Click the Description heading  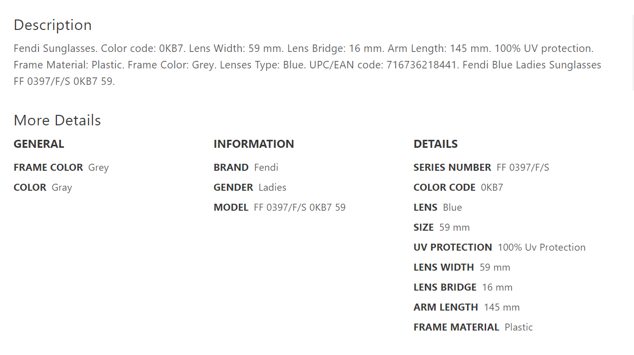pyautogui.click(x=52, y=25)
